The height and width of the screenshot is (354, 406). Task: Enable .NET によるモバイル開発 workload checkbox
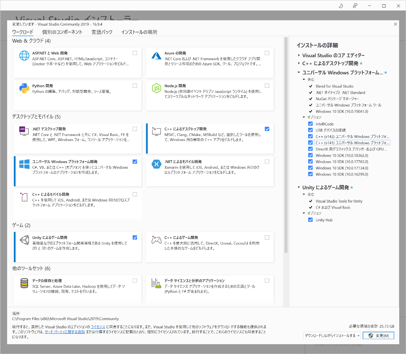pos(267,162)
